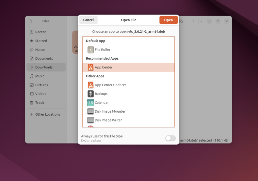
Task: Open Documents in the Files sidebar
Action: 46,59
